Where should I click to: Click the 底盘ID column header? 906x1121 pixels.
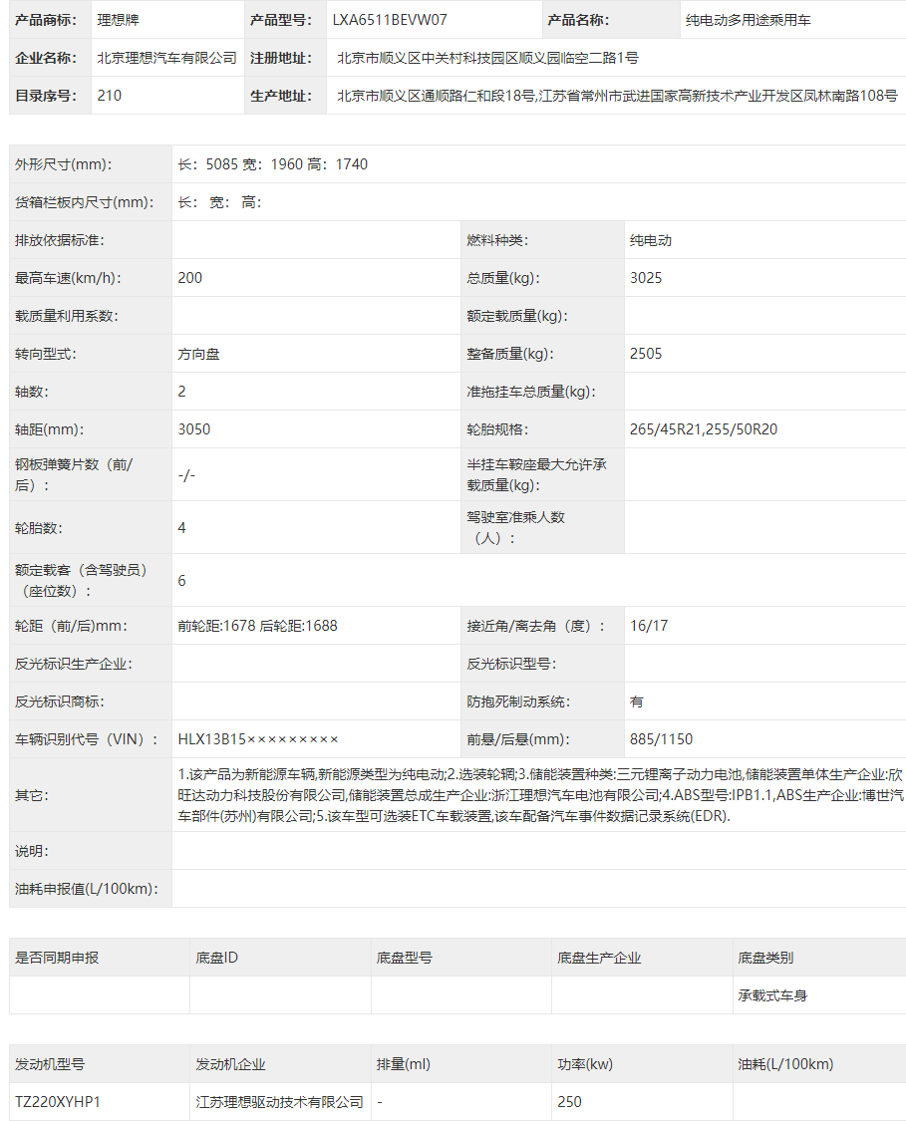click(x=216, y=958)
